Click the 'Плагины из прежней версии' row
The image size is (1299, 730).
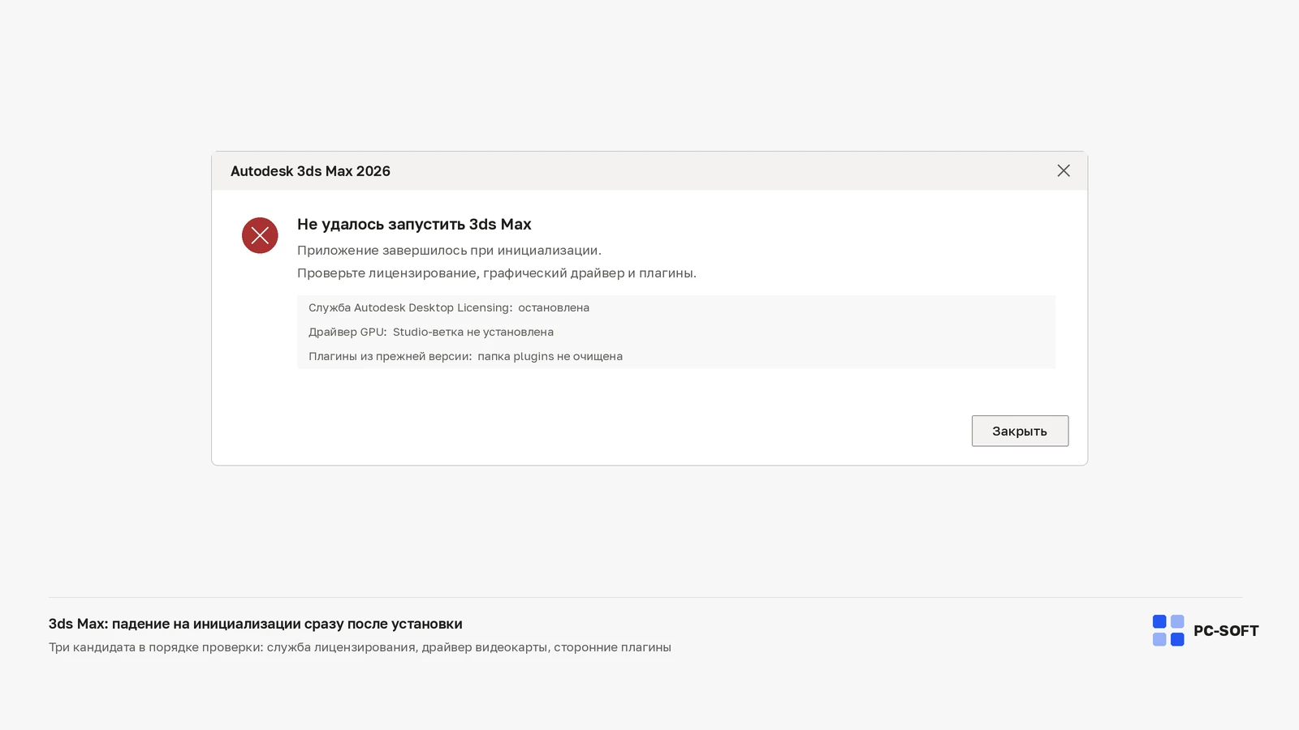(x=676, y=356)
